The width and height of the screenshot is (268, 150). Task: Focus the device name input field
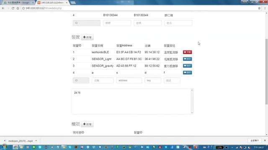103,80
